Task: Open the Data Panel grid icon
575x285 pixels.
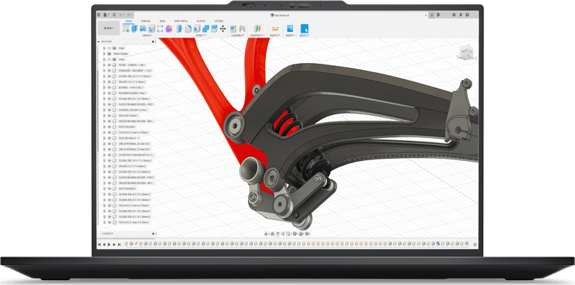Action: [99, 15]
